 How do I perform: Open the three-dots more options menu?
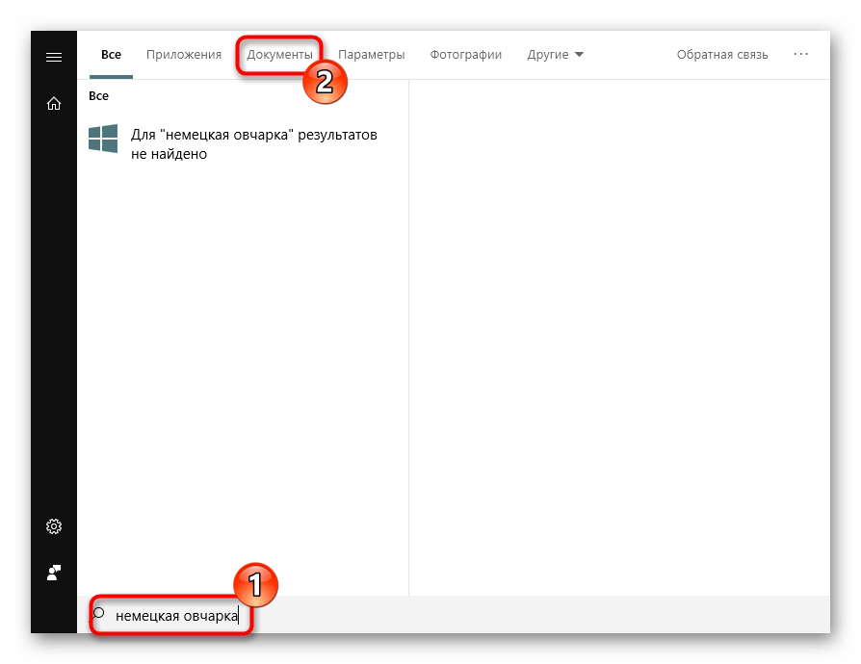point(800,54)
